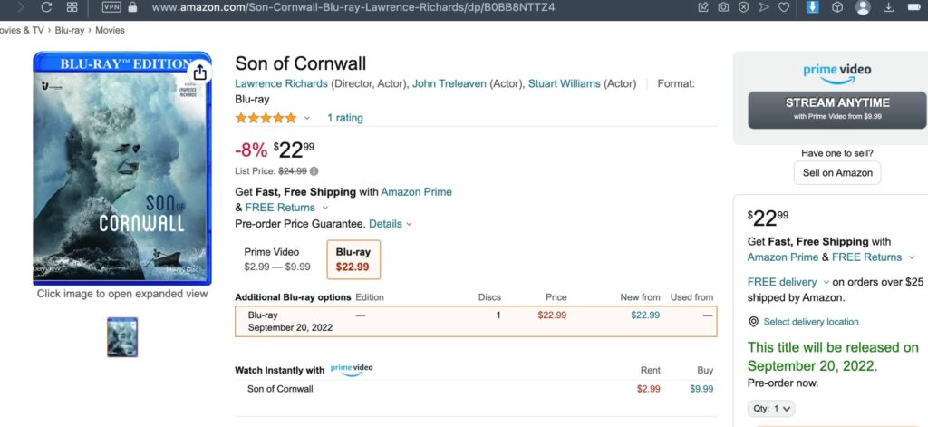Click the share icon on product image
The image size is (928, 427).
coord(199,73)
